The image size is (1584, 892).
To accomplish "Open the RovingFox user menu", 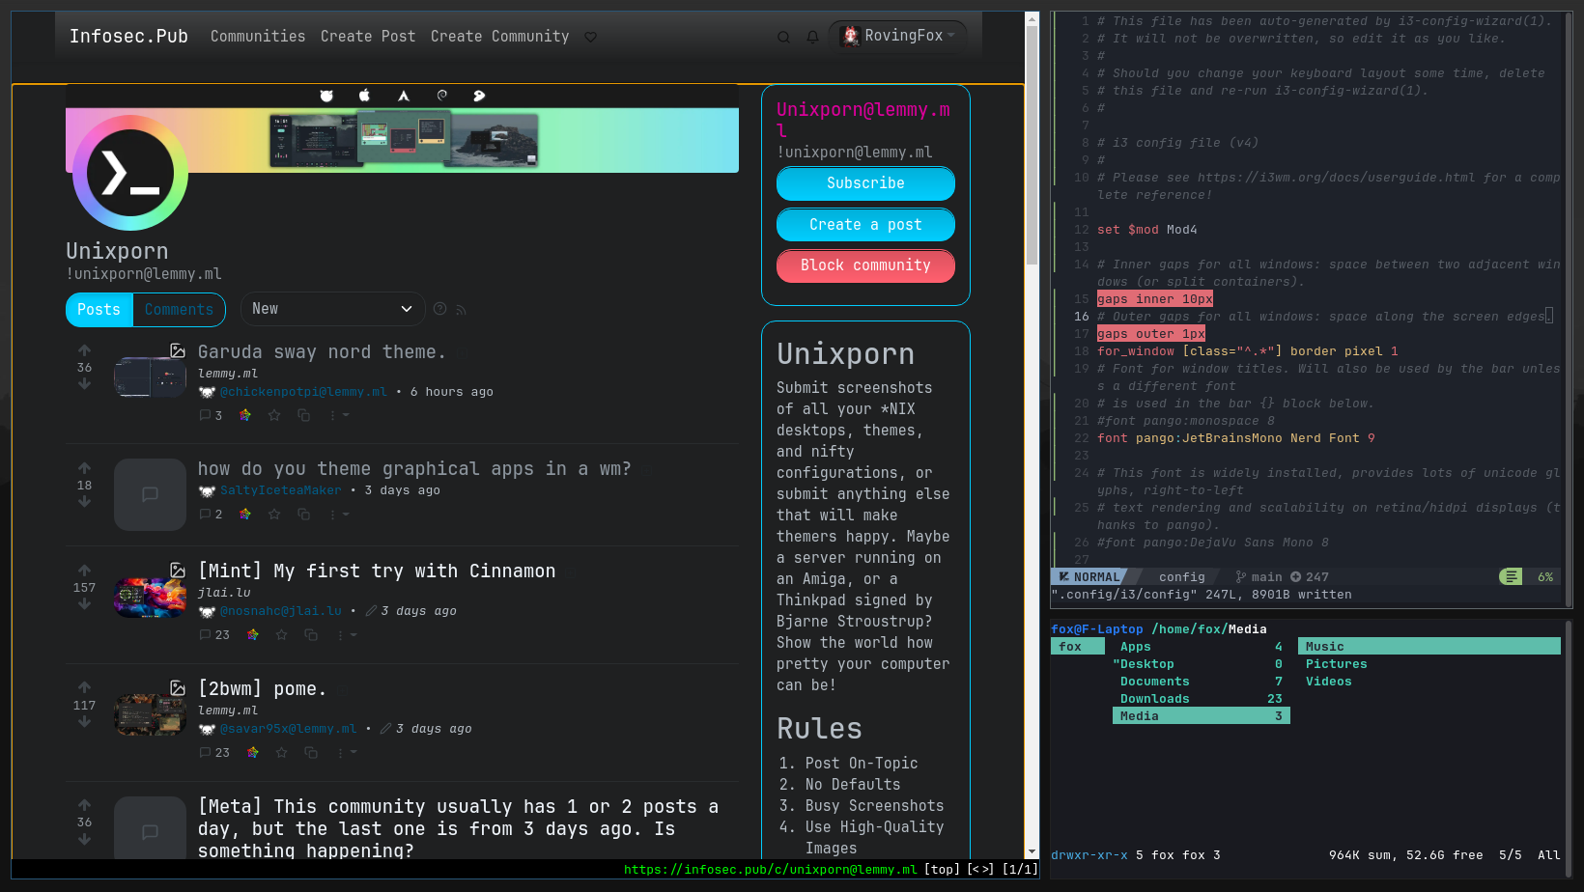I will 899,36.
